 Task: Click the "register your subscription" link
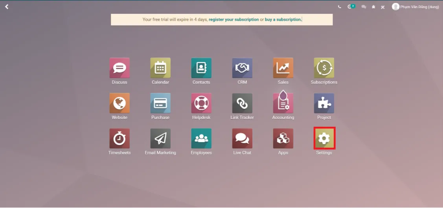[x=233, y=20]
